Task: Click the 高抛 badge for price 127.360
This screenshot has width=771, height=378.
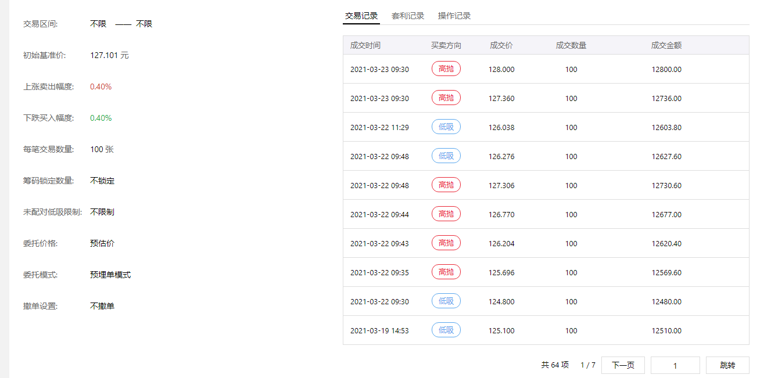Action: 446,98
